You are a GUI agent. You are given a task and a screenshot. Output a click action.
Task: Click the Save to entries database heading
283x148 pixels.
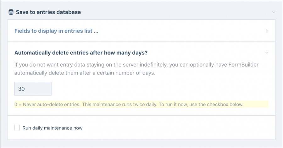click(48, 12)
